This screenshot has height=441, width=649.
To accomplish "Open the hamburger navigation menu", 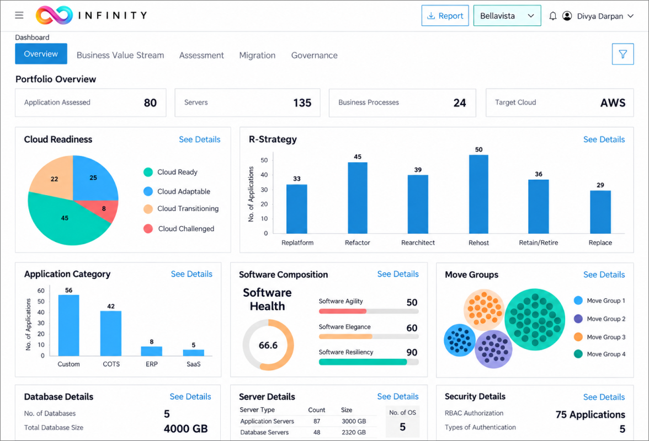I will [x=19, y=15].
